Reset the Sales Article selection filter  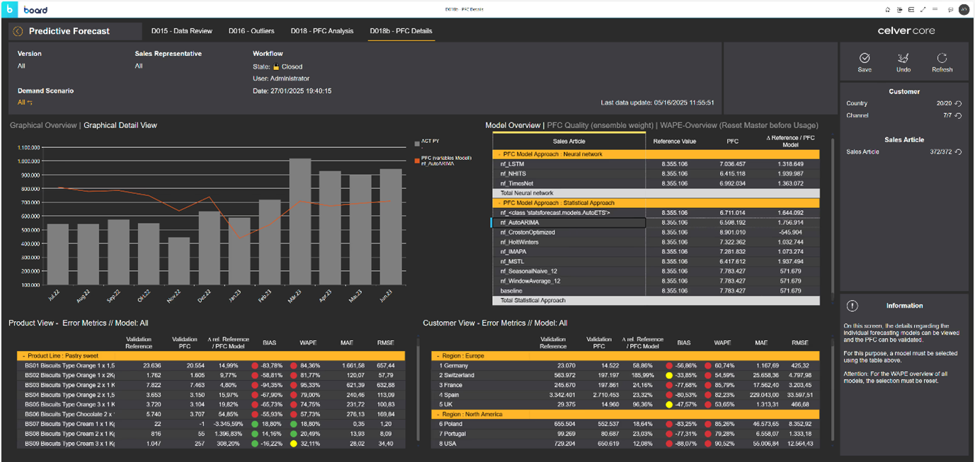point(958,152)
